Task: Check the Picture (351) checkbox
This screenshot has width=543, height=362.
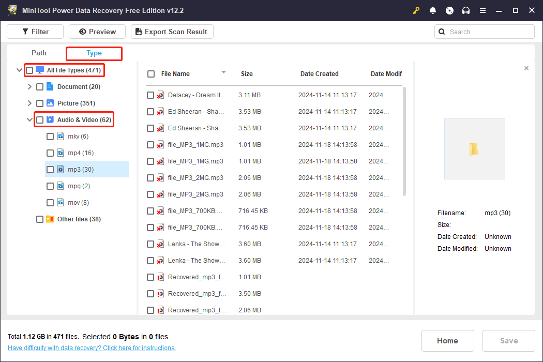Action: (x=40, y=103)
